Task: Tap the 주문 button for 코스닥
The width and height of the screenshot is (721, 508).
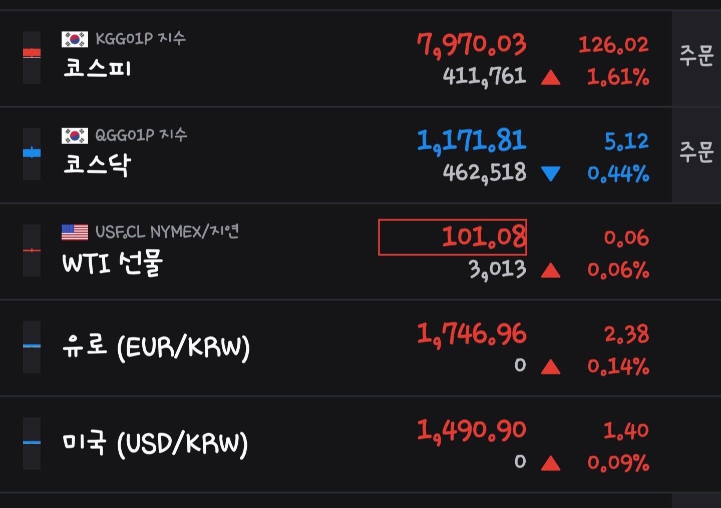Action: coord(696,154)
